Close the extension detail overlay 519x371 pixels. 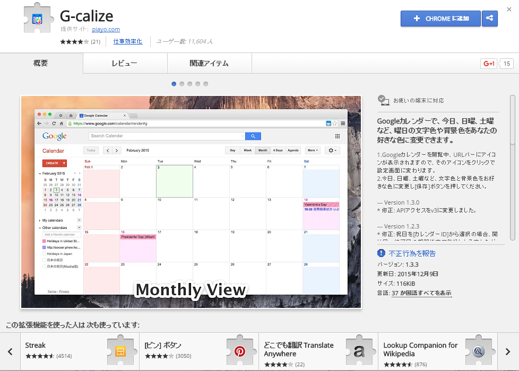click(509, 9)
